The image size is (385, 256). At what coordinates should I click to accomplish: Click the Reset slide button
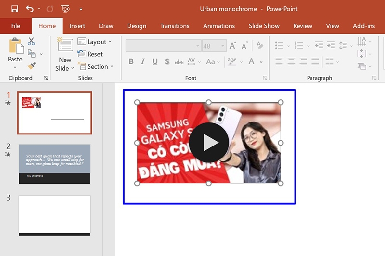[x=90, y=54]
